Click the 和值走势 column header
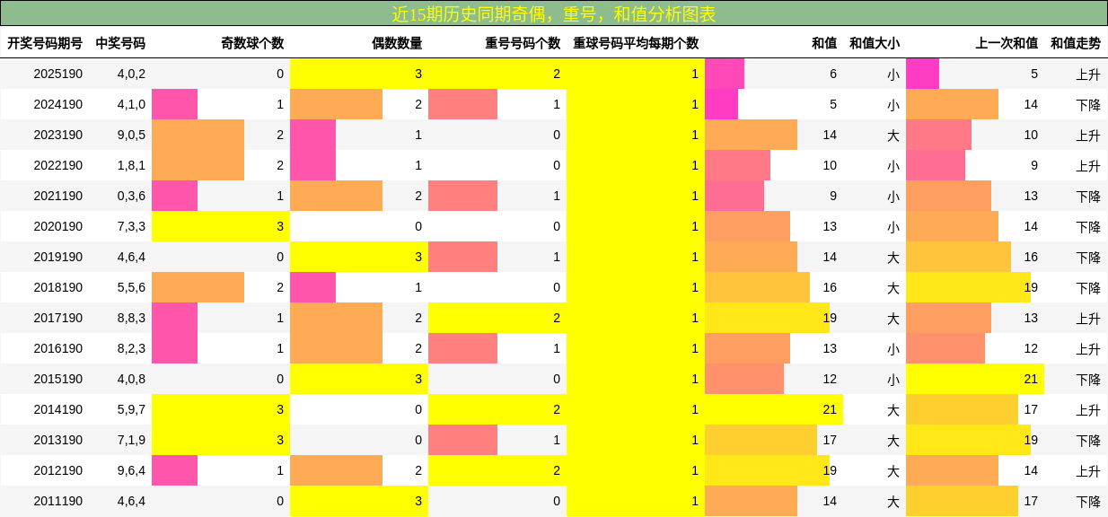 click(x=1076, y=42)
